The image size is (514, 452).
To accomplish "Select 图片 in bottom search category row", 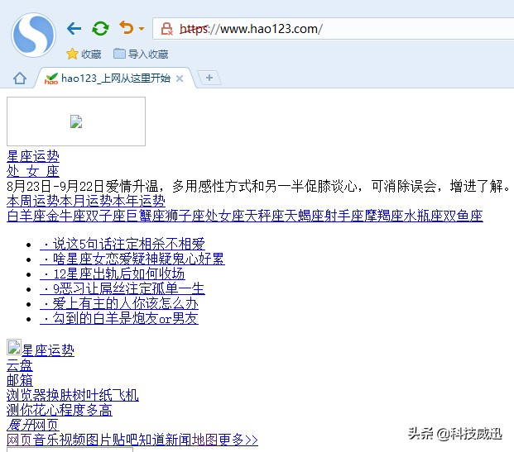I will [x=99, y=440].
